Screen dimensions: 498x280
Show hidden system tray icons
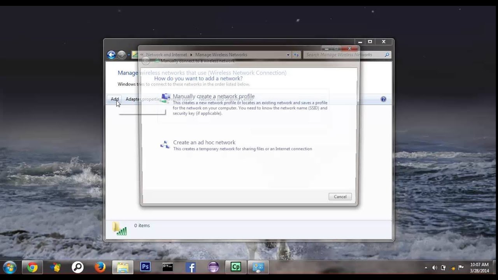426,268
